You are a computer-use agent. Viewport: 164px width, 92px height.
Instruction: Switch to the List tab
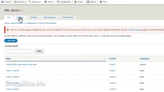click(9, 17)
